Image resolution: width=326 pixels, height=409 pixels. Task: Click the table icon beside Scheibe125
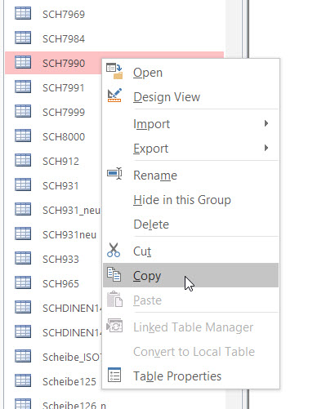click(23, 380)
